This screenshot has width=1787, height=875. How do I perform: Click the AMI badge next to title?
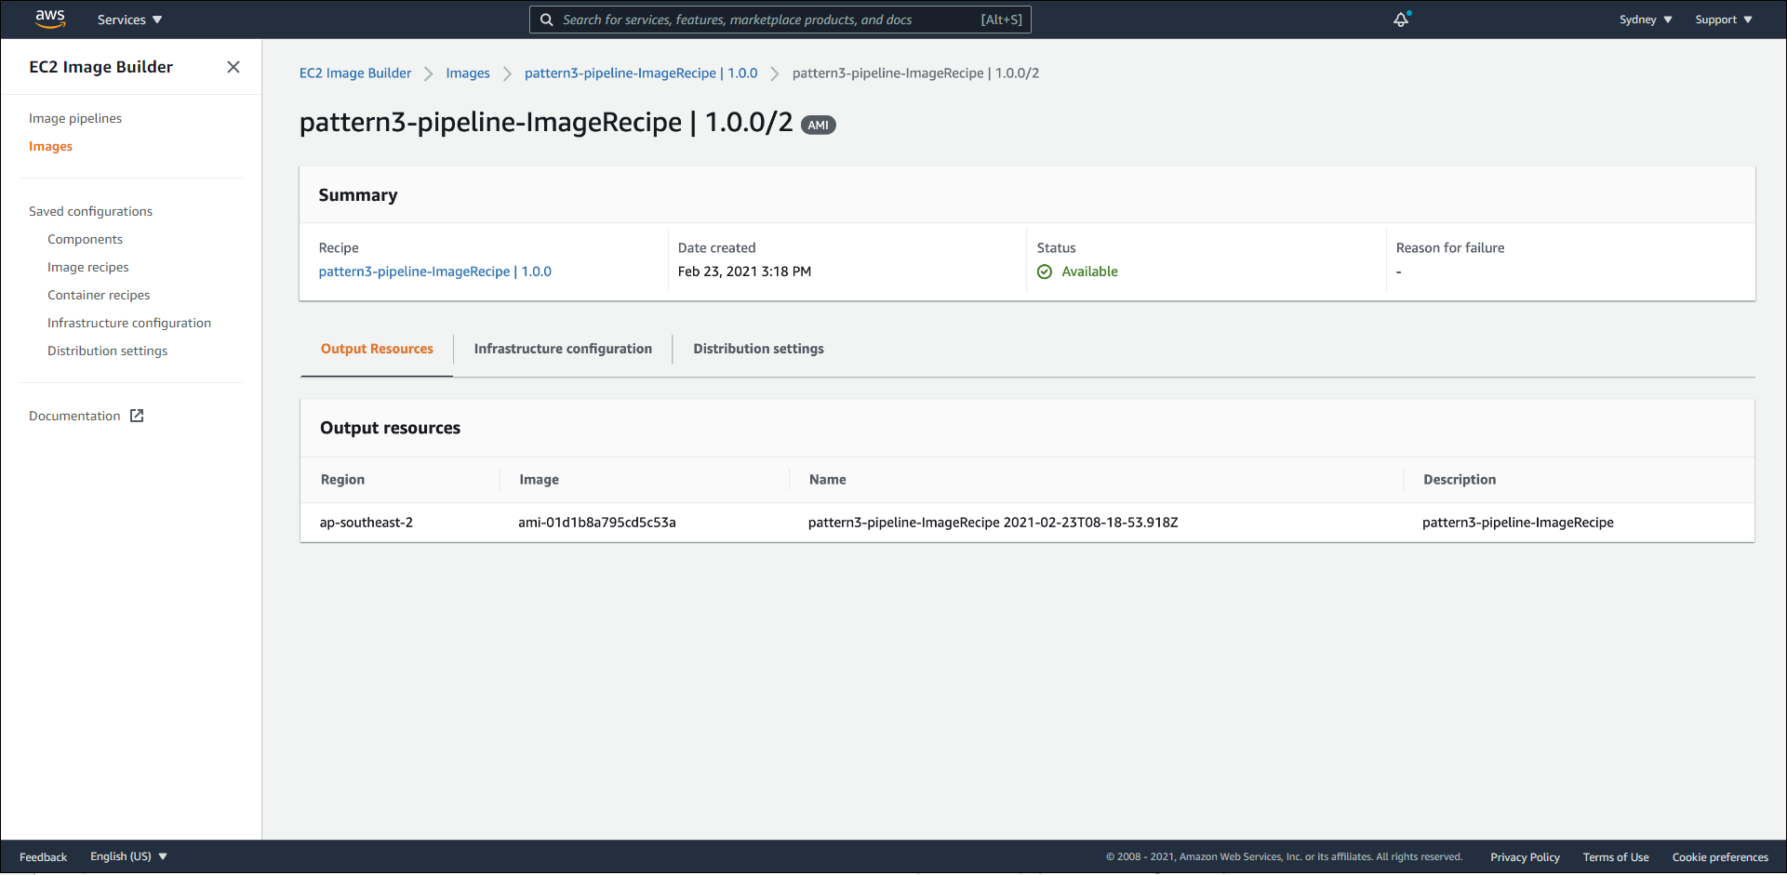click(x=819, y=125)
